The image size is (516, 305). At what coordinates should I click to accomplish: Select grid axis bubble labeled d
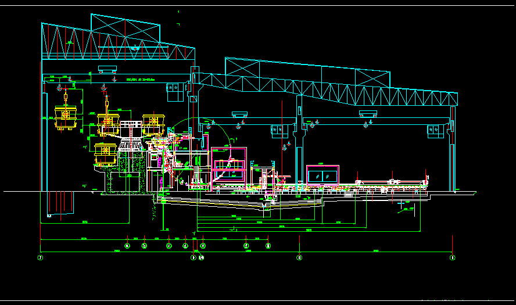click(x=185, y=246)
